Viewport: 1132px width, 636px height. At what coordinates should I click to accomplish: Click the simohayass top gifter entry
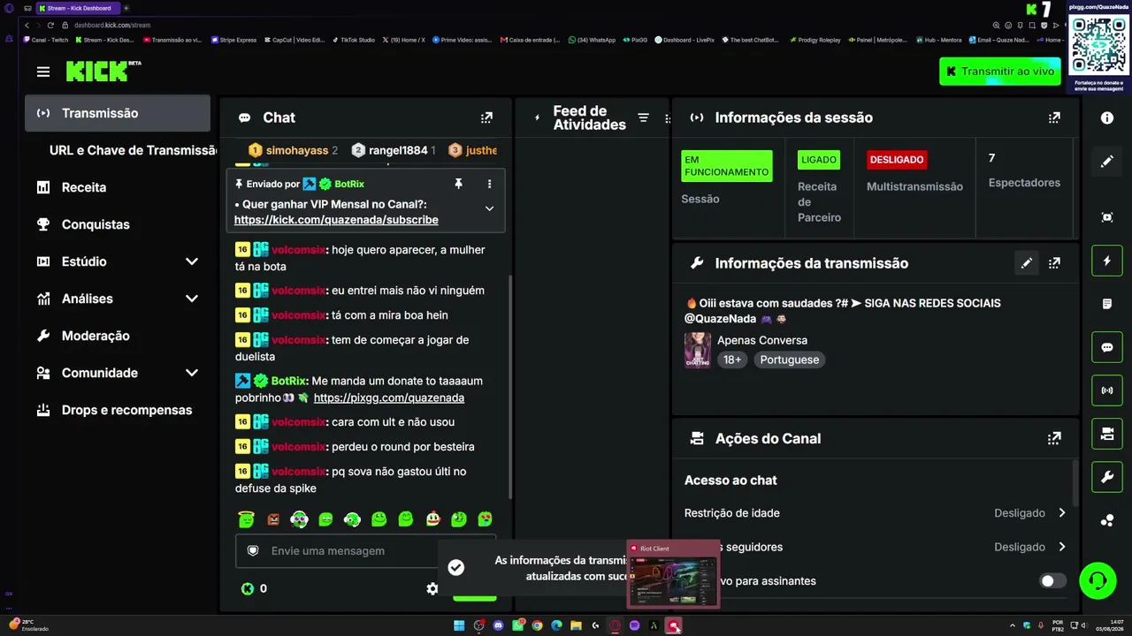tap(293, 150)
